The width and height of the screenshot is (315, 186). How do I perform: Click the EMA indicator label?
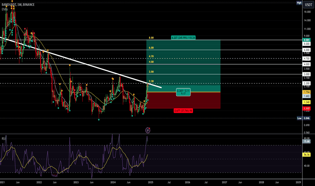5,9
